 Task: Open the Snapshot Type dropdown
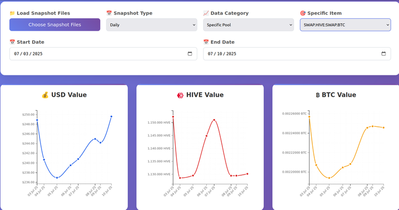pos(152,25)
